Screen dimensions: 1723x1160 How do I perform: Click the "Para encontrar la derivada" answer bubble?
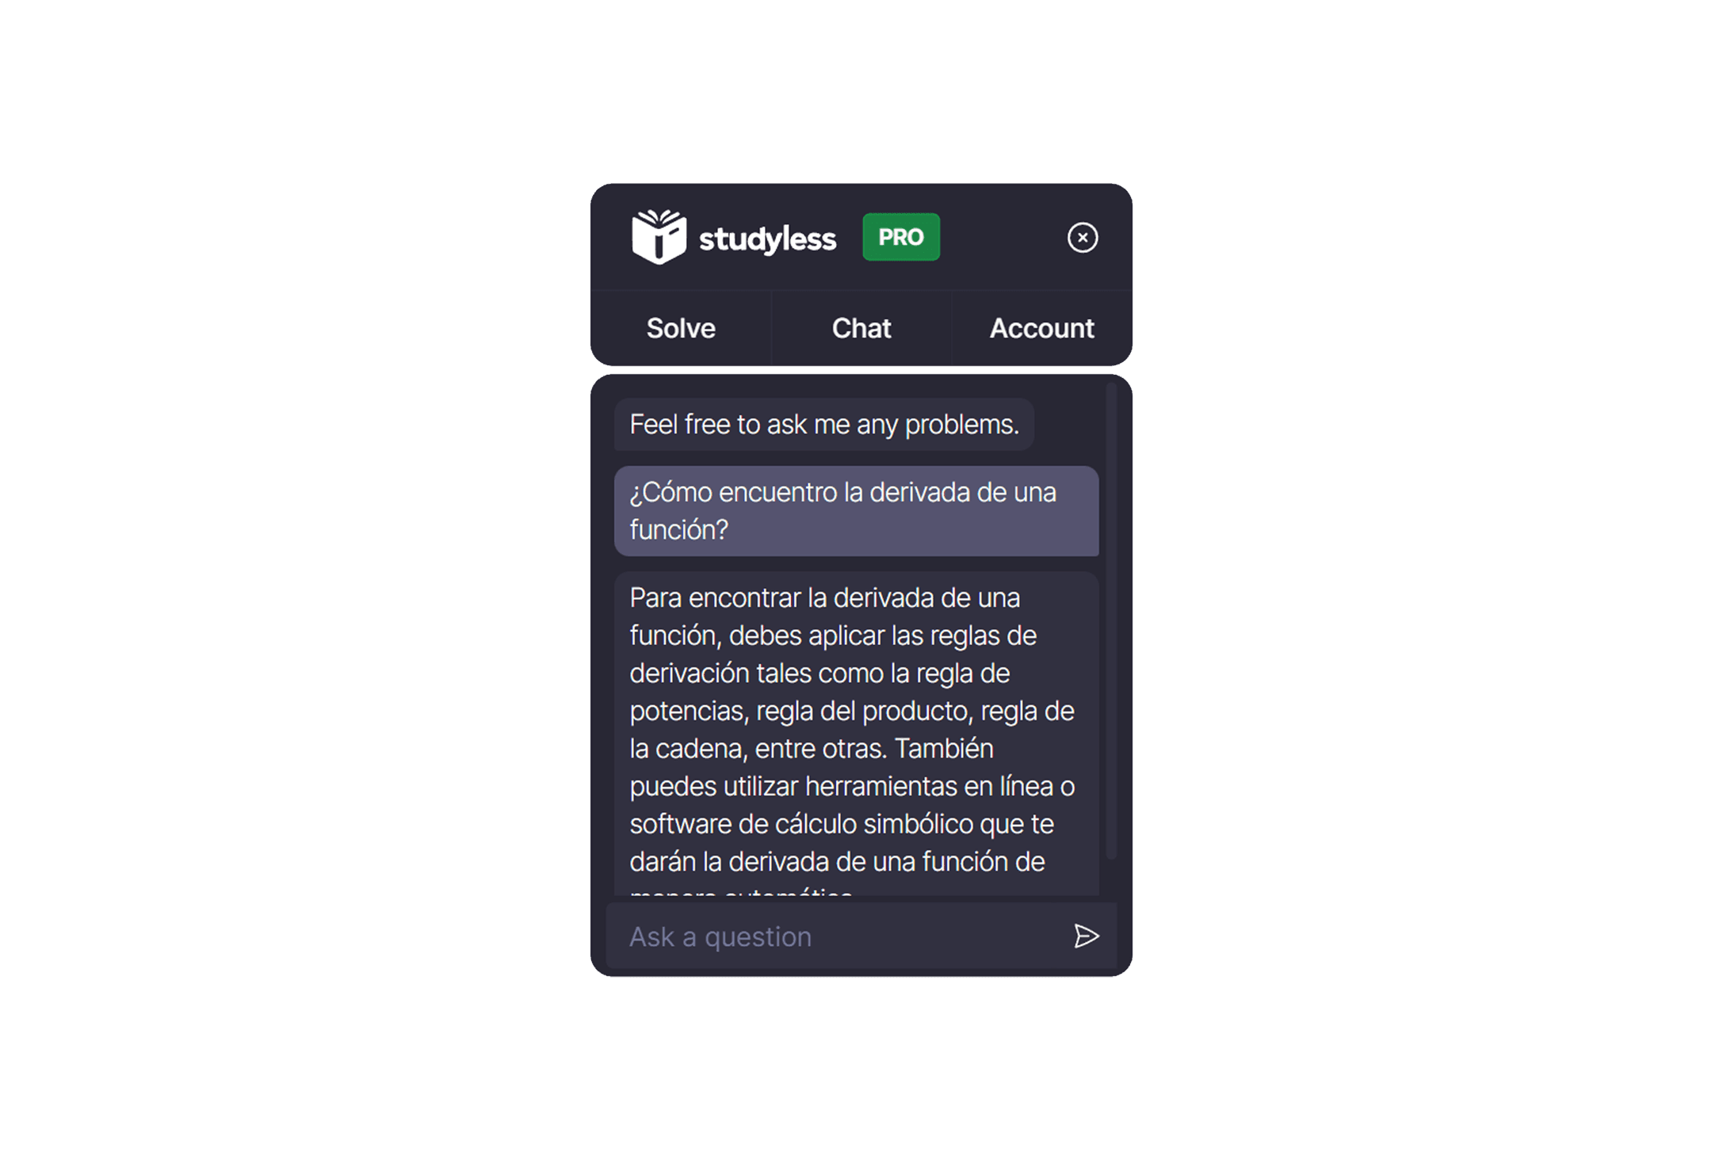856,734
